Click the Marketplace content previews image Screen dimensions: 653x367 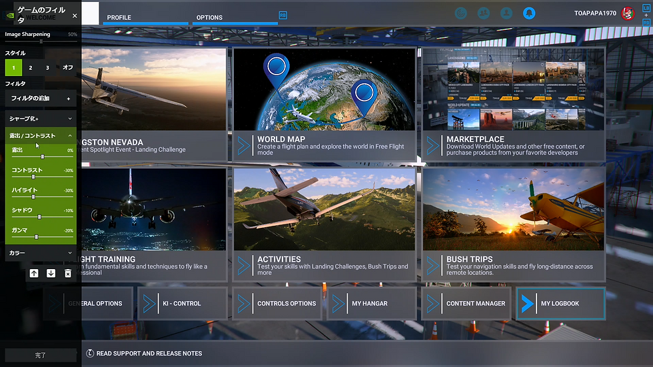coord(514,89)
